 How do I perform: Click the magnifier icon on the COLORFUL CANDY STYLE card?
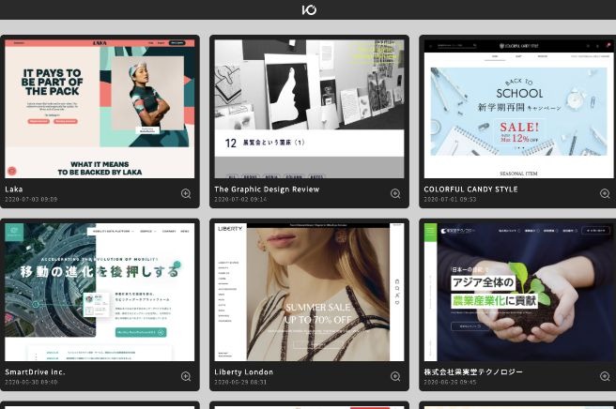coord(605,193)
